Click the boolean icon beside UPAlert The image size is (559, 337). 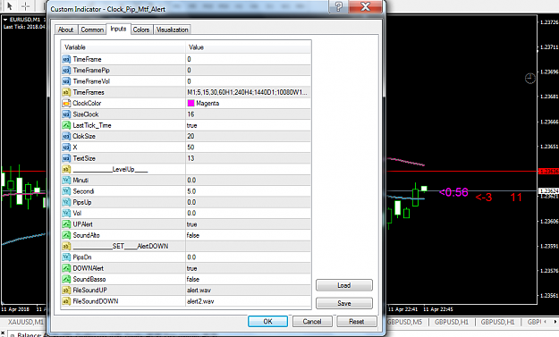(66, 224)
